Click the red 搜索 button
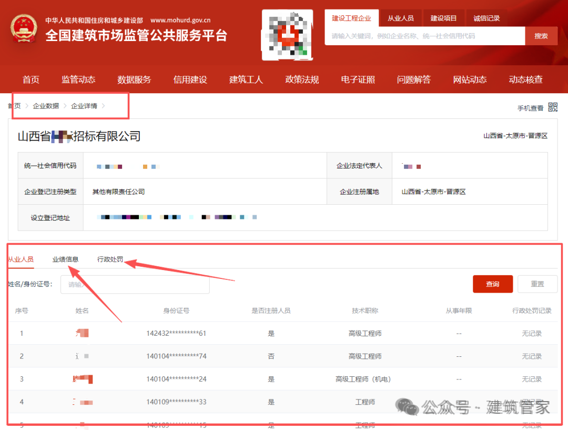The width and height of the screenshot is (568, 430). pyautogui.click(x=541, y=36)
